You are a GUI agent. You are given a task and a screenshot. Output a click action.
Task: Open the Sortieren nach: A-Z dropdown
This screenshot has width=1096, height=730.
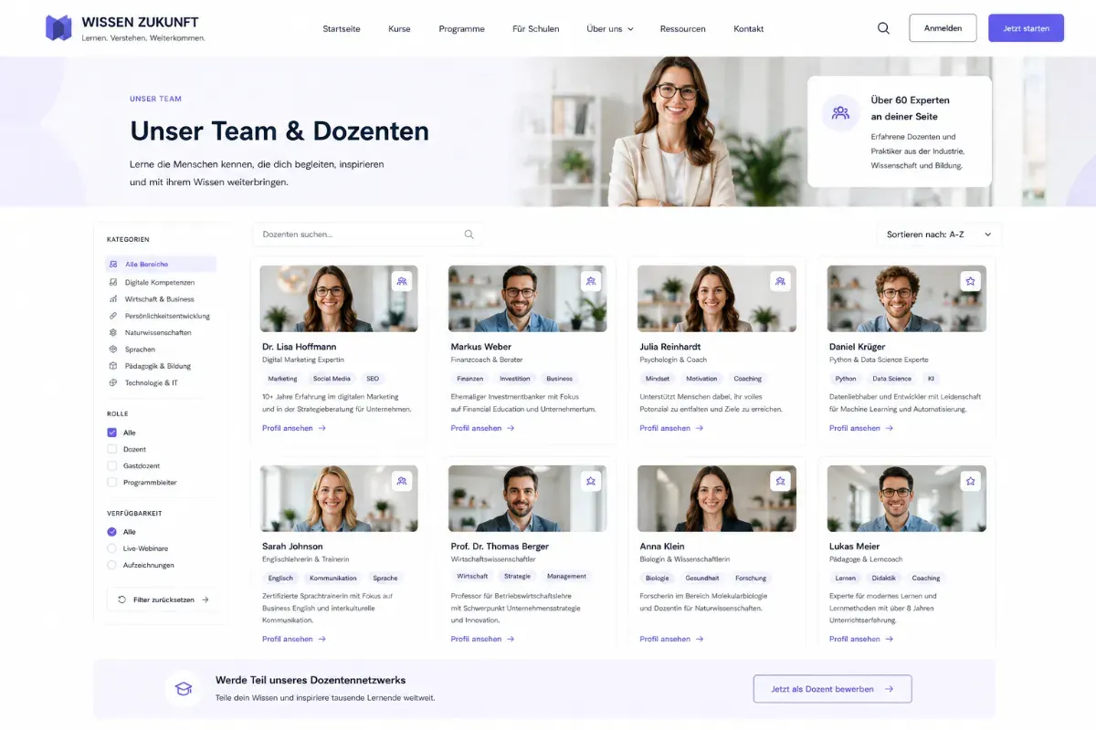tap(939, 235)
